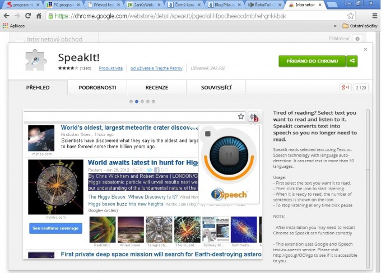
Task: Switch to the Černý kom browser tab
Action: click(184, 4)
